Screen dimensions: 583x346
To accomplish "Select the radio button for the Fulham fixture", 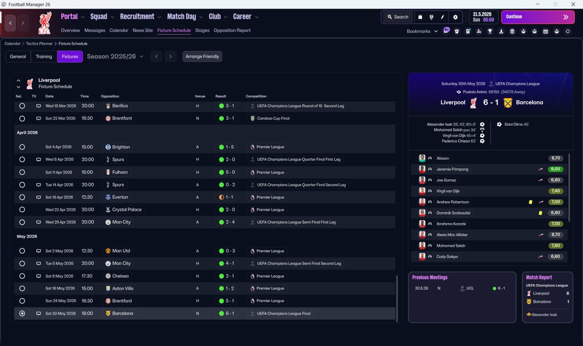I will click(x=22, y=172).
